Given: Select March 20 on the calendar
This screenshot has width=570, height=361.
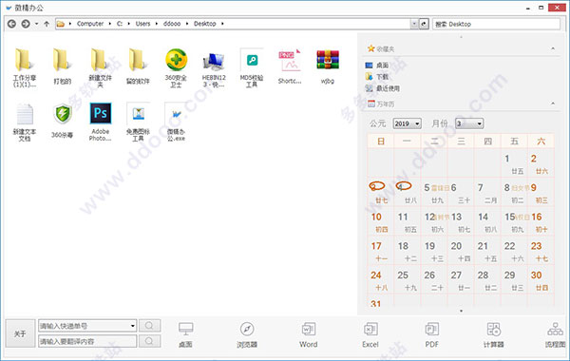Looking at the screenshot, I should point(461,251).
